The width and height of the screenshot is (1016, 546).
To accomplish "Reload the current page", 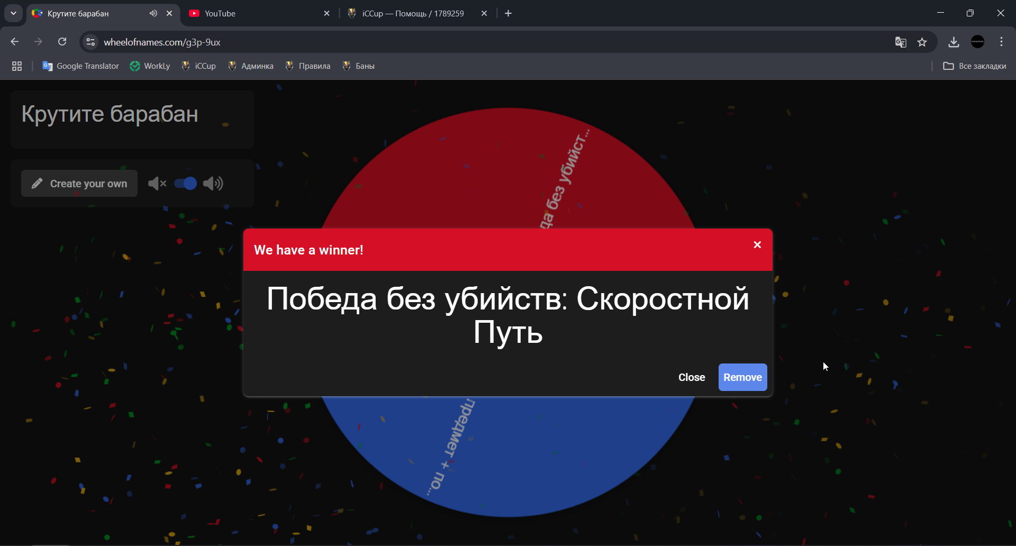I will coord(62,42).
